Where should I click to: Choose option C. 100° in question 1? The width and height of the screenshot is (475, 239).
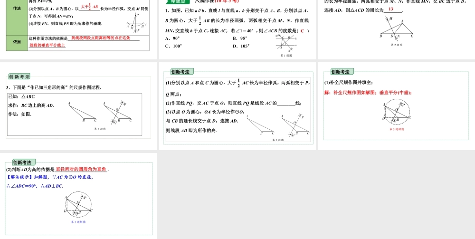174,46
